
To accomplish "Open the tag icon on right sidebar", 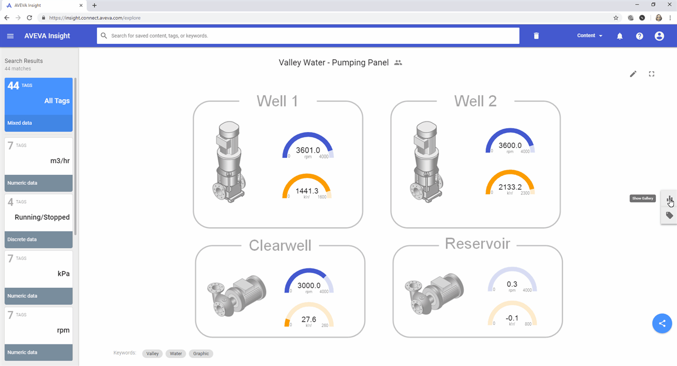I will (670, 215).
